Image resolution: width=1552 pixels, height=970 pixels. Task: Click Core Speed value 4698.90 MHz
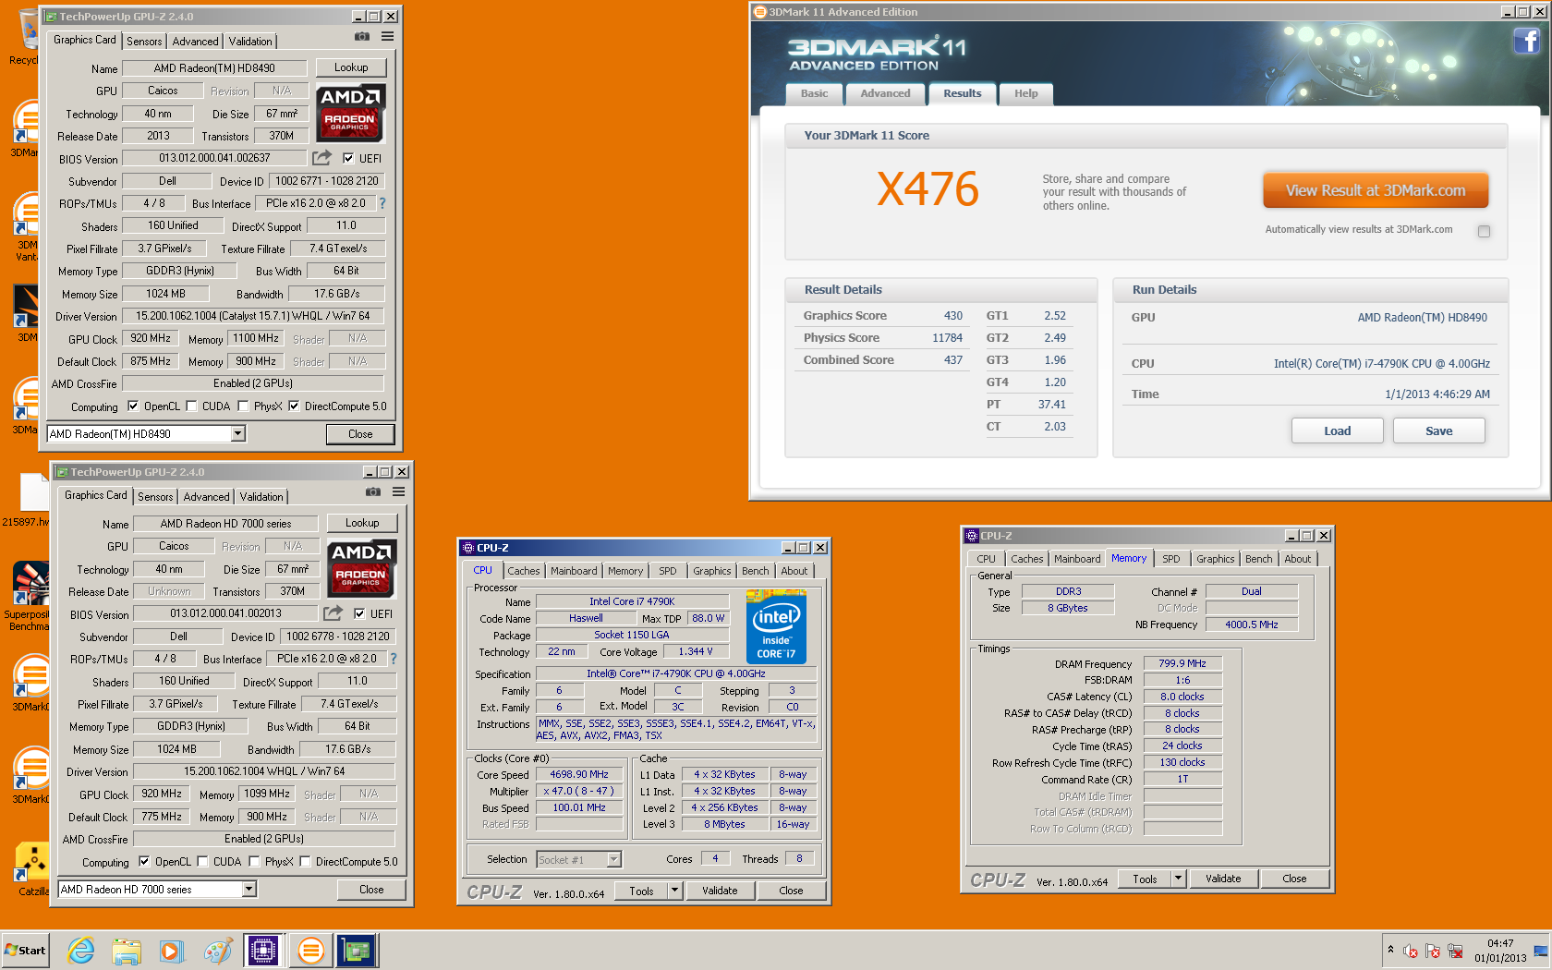[579, 774]
